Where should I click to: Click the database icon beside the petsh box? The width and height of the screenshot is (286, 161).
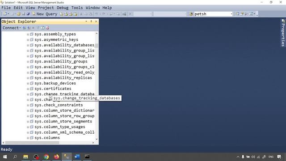[x=191, y=14]
